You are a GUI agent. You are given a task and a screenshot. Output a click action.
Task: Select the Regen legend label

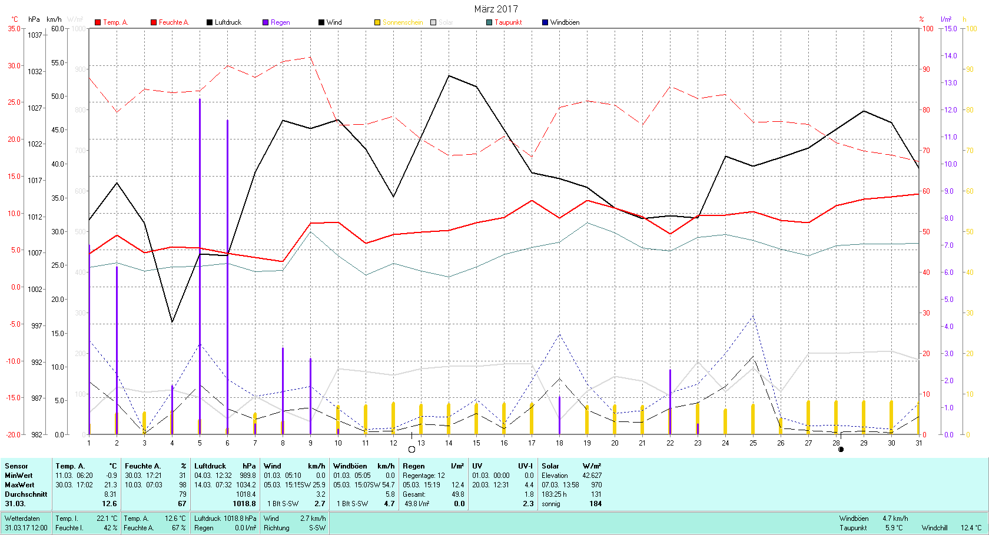280,22
